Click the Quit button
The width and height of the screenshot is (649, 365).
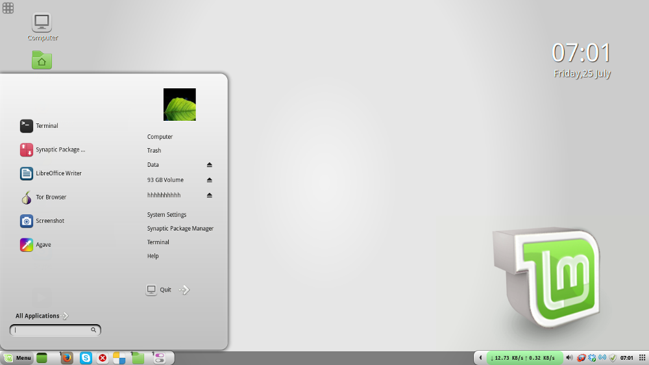158,290
